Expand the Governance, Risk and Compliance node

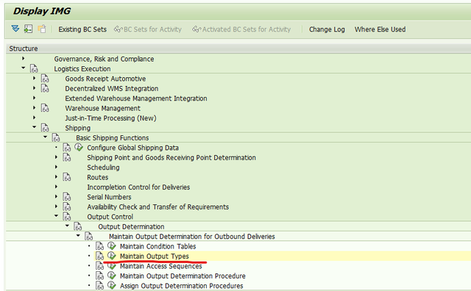coord(23,59)
